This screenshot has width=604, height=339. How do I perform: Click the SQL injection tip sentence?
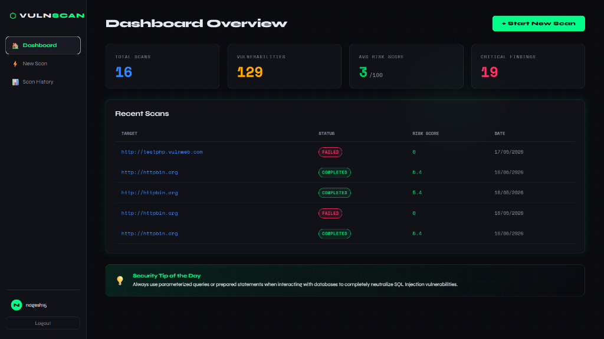295,284
